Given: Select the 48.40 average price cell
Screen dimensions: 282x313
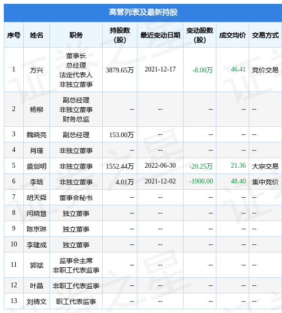Looking at the screenshot, I should click(x=238, y=181).
